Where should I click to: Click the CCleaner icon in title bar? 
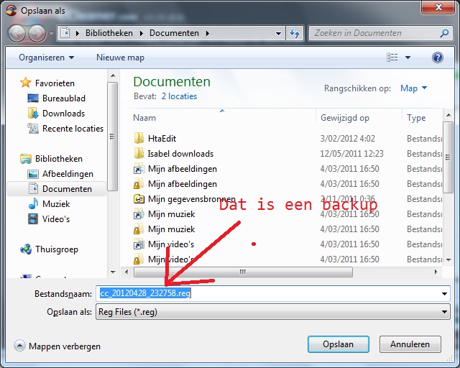pyautogui.click(x=11, y=11)
